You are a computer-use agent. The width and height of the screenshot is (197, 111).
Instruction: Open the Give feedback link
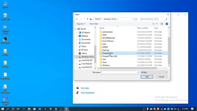(x=87, y=93)
